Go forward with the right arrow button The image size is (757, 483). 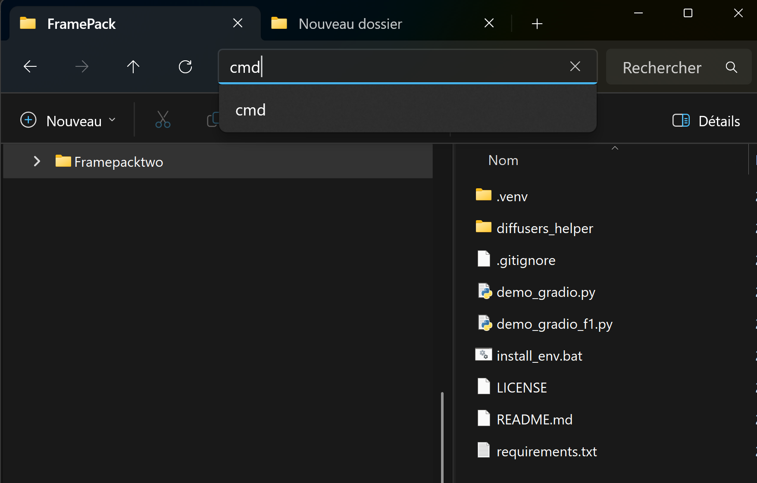82,67
